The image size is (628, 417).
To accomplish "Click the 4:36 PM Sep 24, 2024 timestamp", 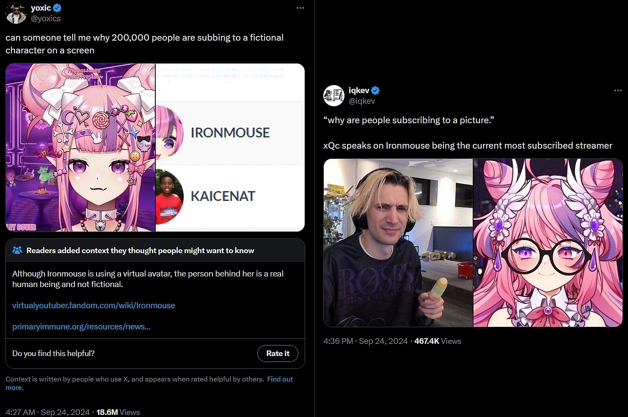I will pos(365,341).
